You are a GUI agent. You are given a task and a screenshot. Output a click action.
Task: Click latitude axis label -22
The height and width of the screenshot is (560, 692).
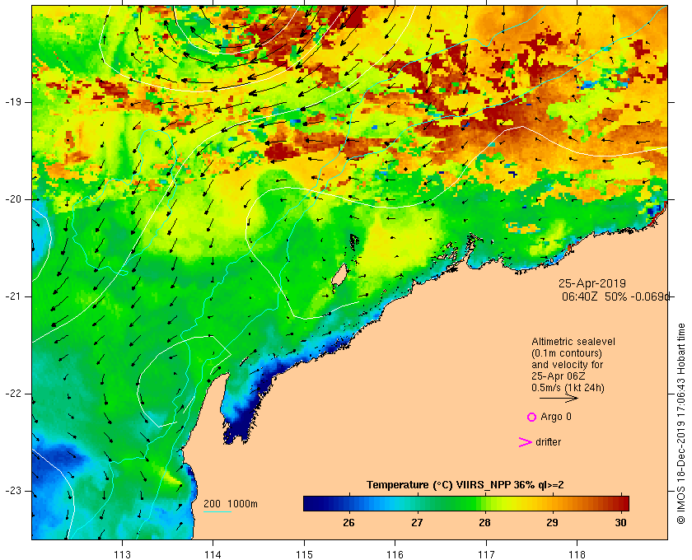click(13, 394)
